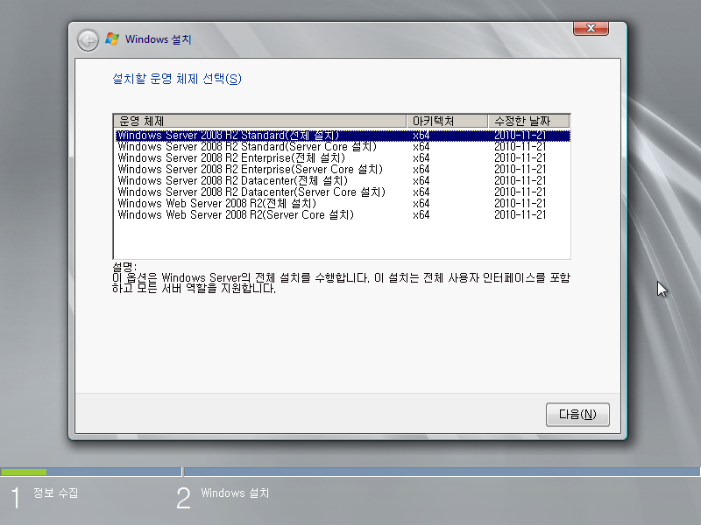Click the 다음(N) button
701x525 pixels.
click(x=577, y=415)
